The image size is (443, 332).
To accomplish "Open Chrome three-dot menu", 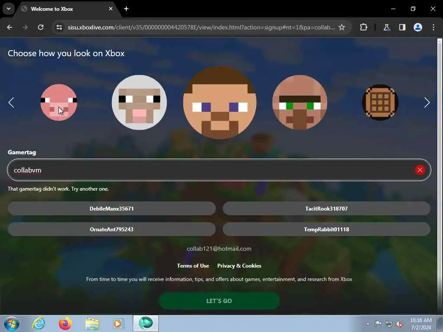I will 433,27.
